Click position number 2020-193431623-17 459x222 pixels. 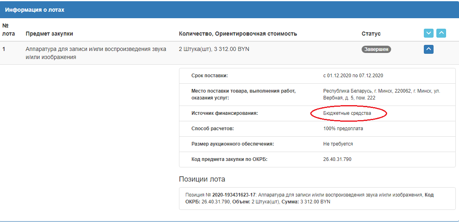tap(234, 195)
